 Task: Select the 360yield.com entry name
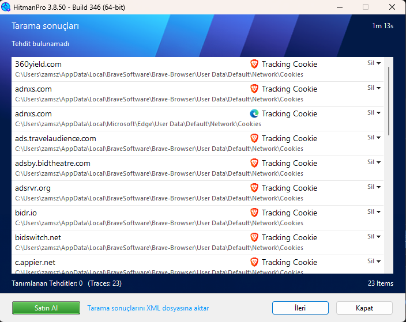[38, 64]
